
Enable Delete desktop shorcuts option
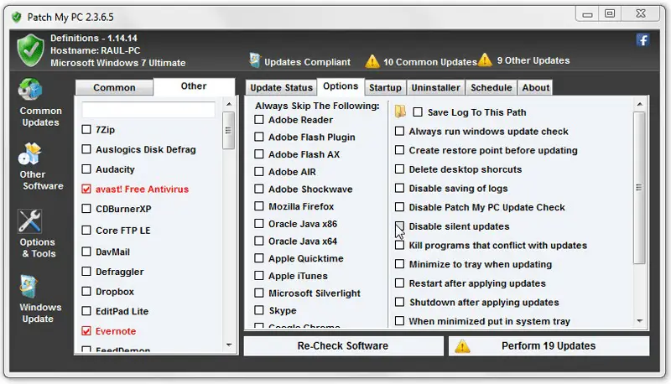399,169
